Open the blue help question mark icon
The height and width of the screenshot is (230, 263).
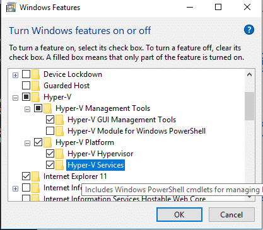click(249, 30)
